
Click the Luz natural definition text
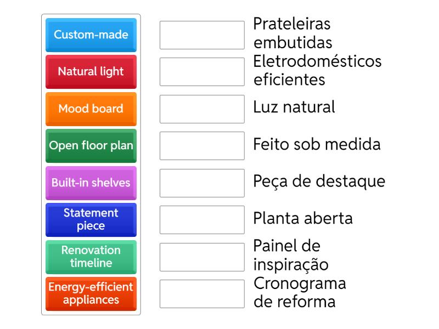tap(294, 107)
